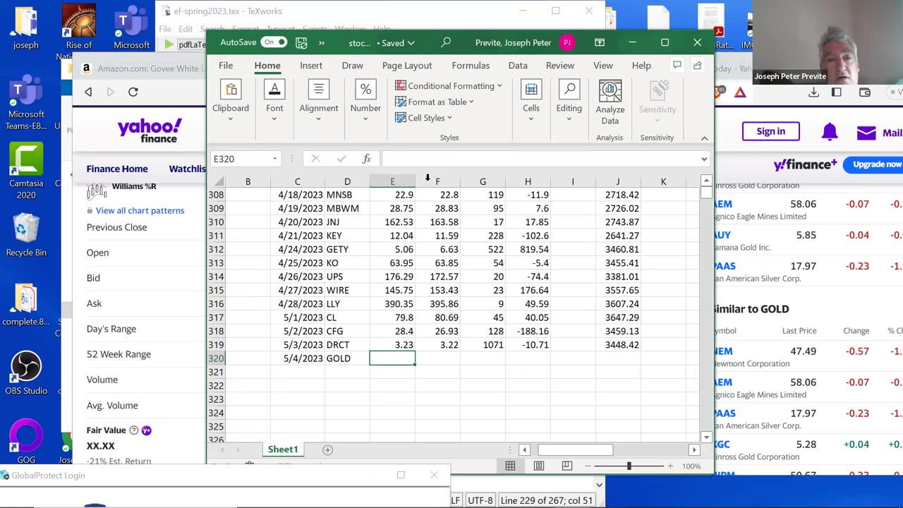Open the Recycle Bin desktop icon

[26, 236]
